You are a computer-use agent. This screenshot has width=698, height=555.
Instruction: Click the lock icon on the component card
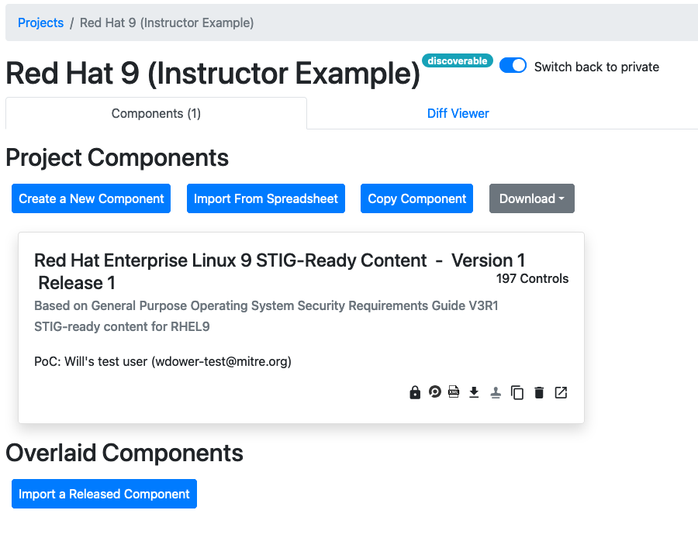click(415, 393)
